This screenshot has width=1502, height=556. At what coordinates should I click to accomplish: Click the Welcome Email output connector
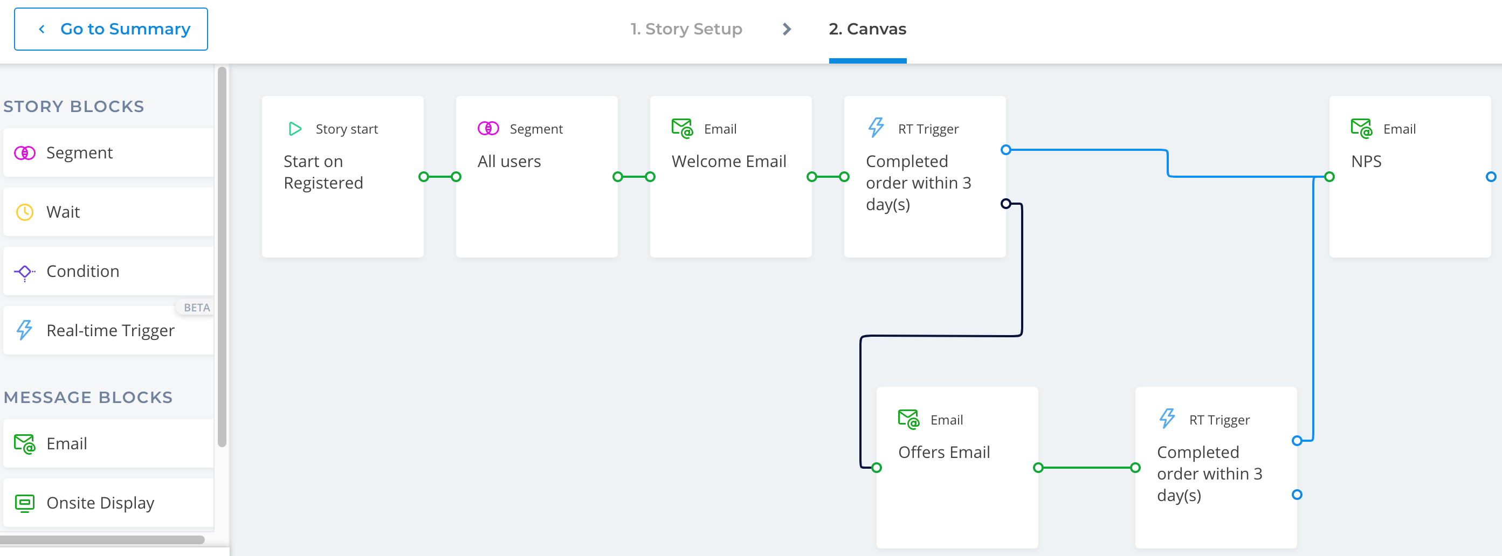pyautogui.click(x=811, y=177)
